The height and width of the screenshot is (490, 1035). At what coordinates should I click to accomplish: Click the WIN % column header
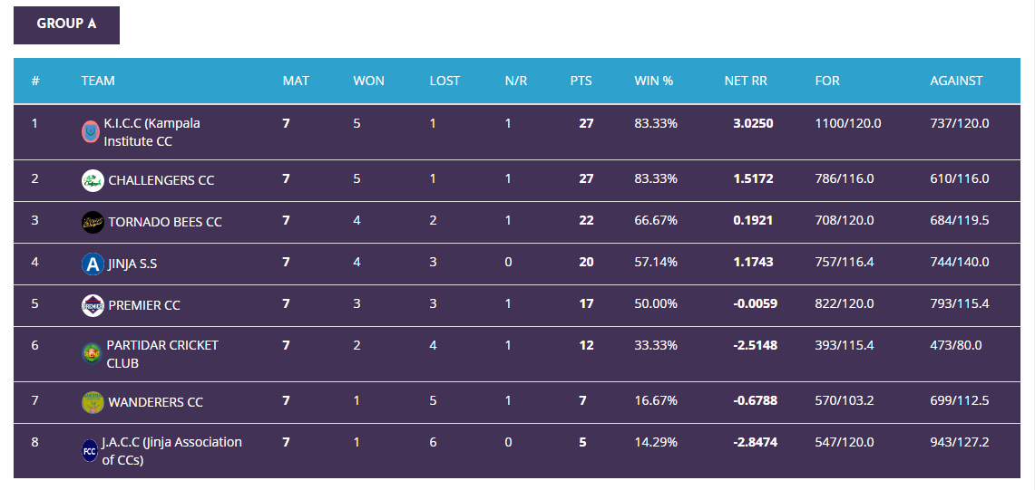pos(653,81)
